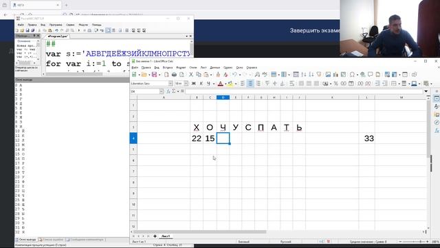Run the program in PascalABC toolbar
The width and height of the screenshot is (440, 248).
(x=79, y=30)
